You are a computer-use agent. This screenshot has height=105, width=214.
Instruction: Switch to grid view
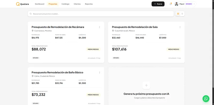point(178,14)
